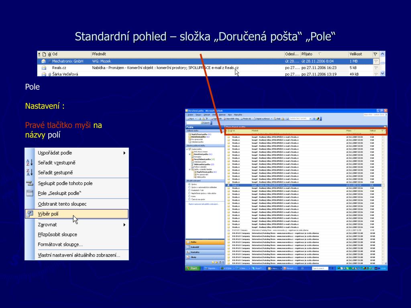Open the 'Uspořádat podle' submenu
The width and height of the screenshot is (411, 308).
pos(77,153)
